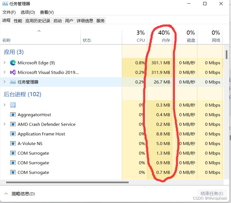Select the AMD Crash Defender Service name
Viewport: 231px width, 203px height.
pos(47,124)
